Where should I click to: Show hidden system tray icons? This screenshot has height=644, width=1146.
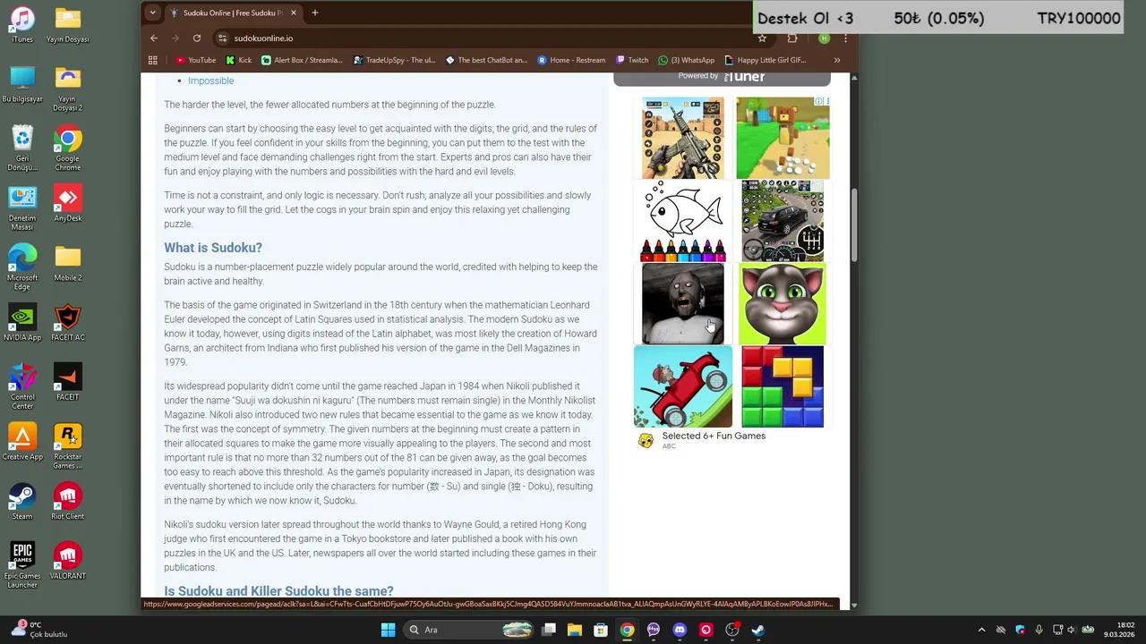point(981,630)
